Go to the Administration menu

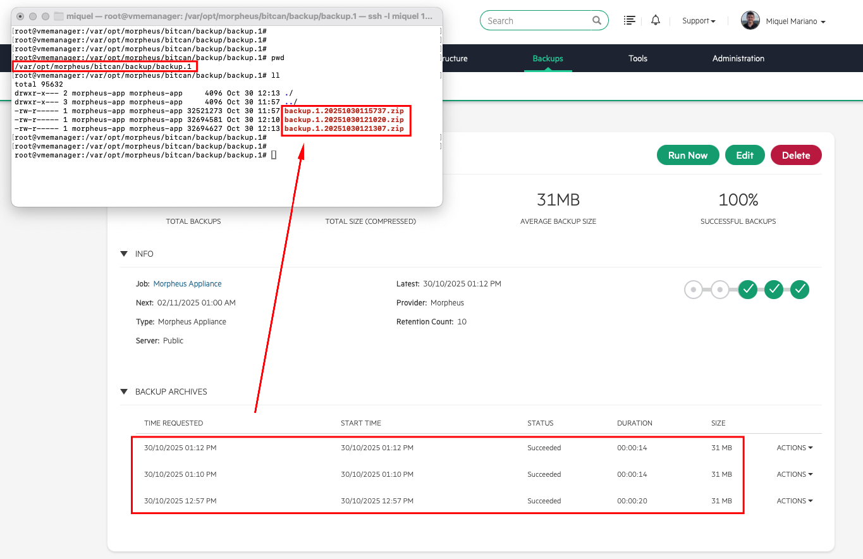pos(738,58)
